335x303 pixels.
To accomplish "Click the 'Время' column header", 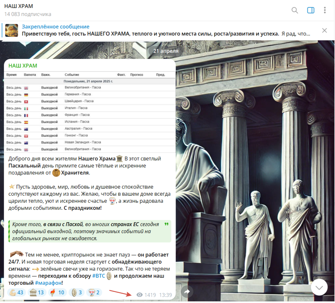I will [x=11, y=75].
